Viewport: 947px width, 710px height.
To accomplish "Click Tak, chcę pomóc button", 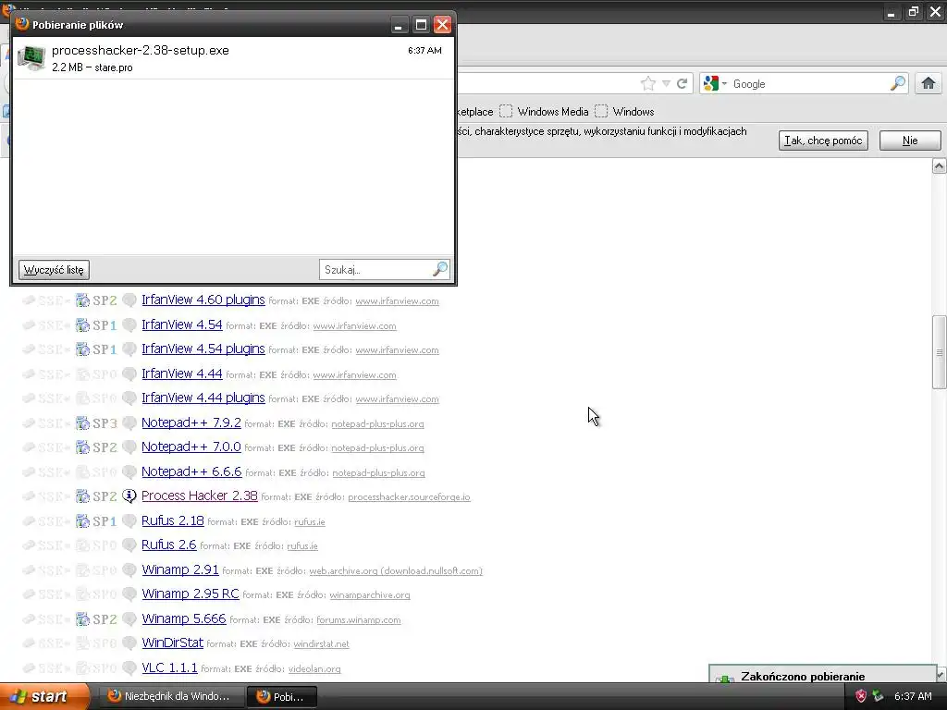I will (823, 141).
